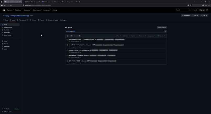The height and width of the screenshot is (114, 211).
Task: Click the open-issue icon for express issue
Action: [67, 50]
